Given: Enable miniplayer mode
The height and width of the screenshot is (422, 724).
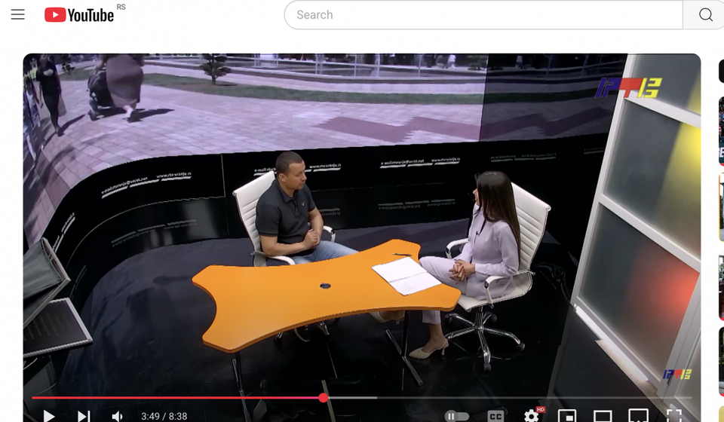Looking at the screenshot, I should point(567,416).
